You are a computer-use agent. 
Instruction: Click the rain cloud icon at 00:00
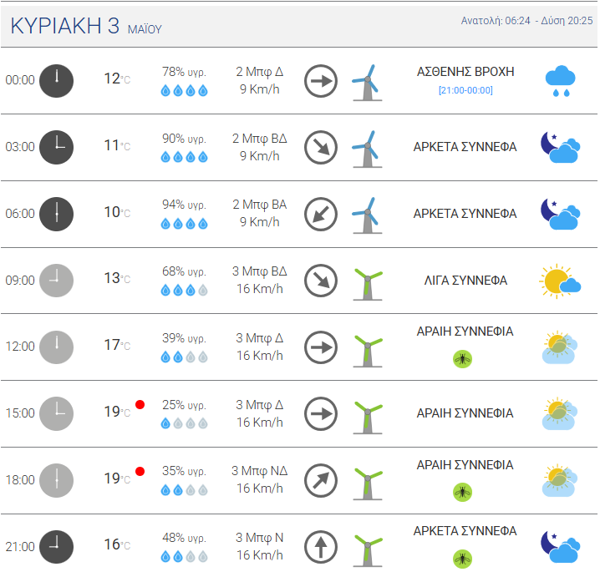[561, 80]
